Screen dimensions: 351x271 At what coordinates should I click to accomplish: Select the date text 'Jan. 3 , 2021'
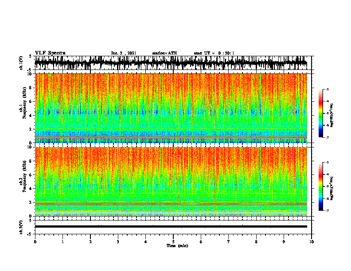tap(124, 53)
